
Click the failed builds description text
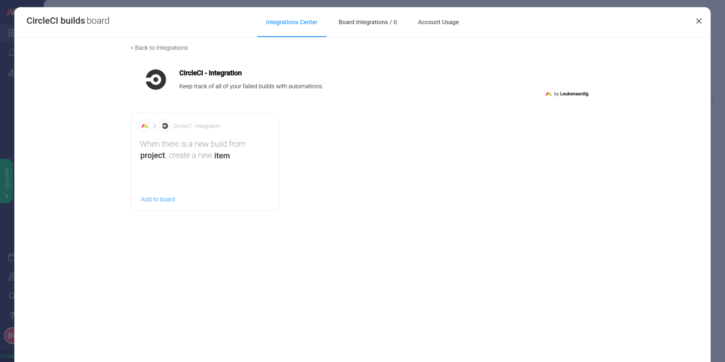251,86
